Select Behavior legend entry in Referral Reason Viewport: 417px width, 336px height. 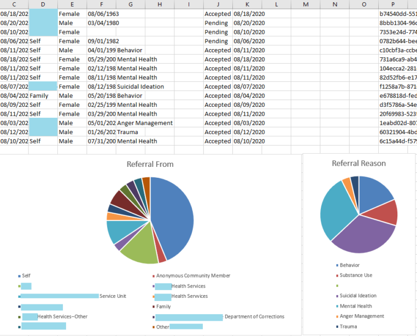tap(349, 265)
